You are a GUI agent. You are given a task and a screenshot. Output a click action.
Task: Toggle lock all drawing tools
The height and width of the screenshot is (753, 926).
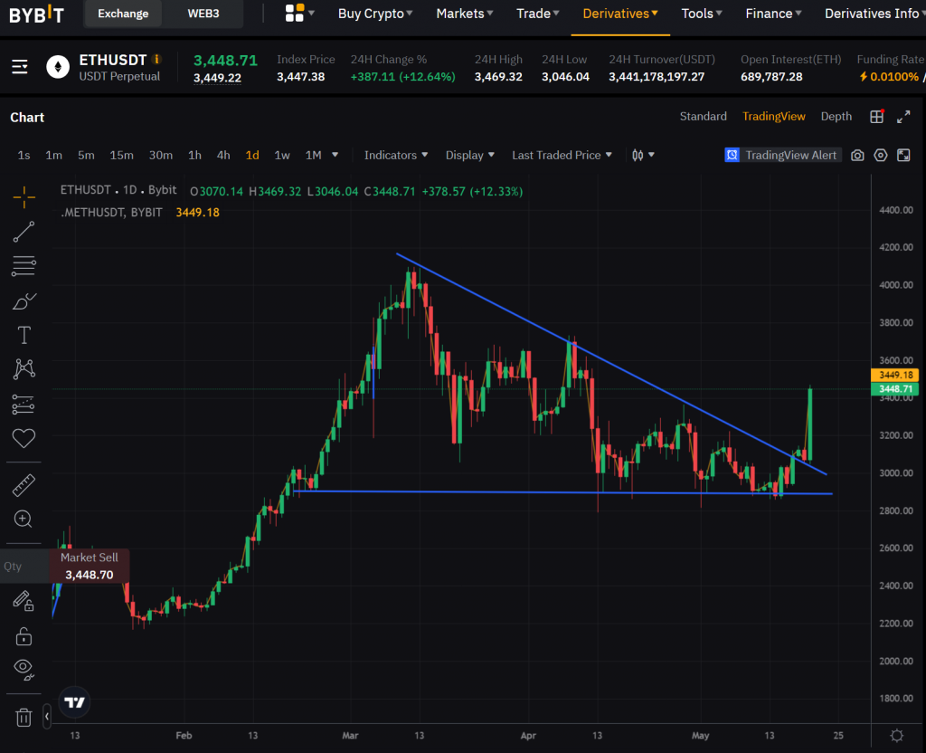(24, 636)
